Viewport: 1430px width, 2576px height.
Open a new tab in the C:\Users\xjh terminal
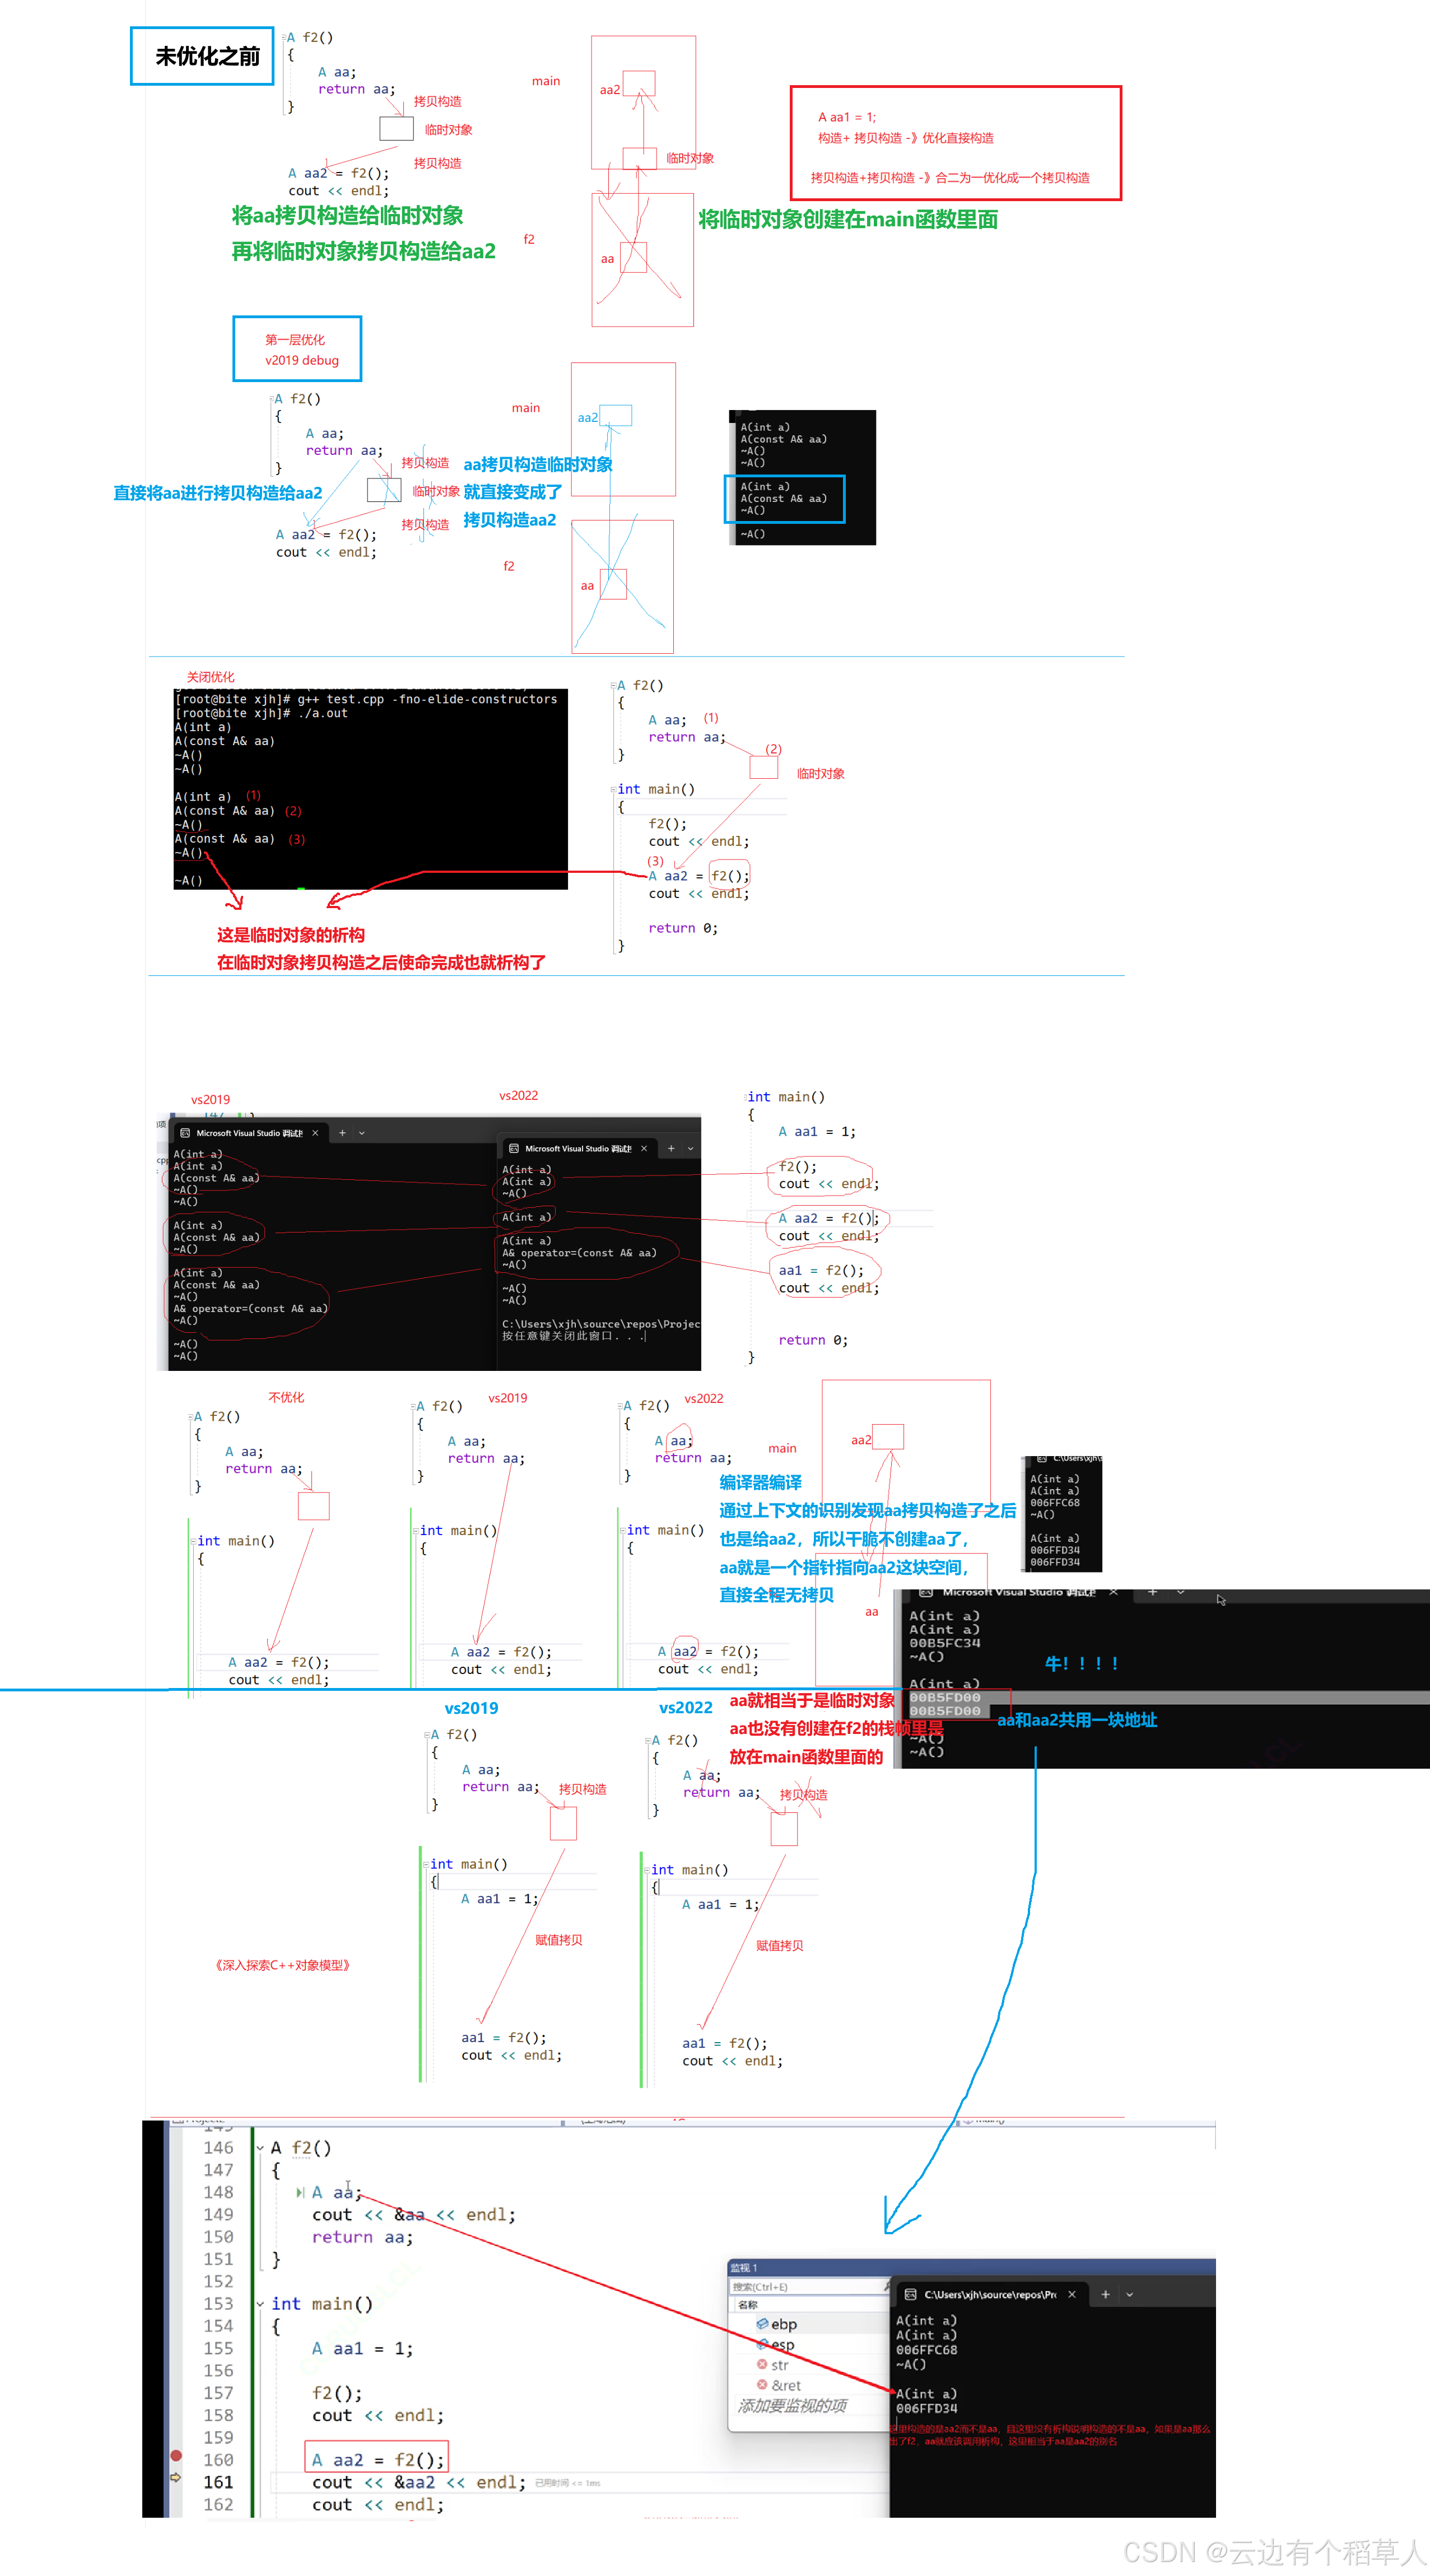click(x=1105, y=2294)
